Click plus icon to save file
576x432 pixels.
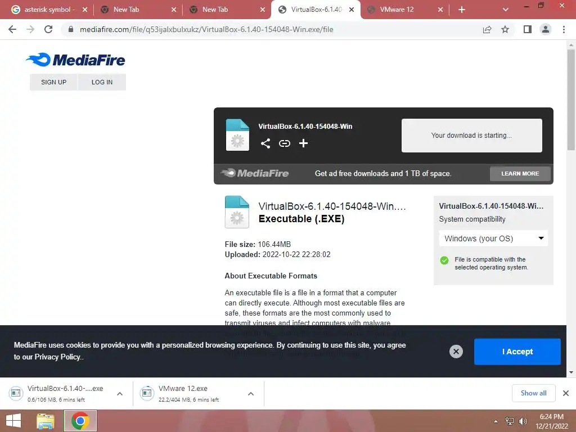coord(303,143)
